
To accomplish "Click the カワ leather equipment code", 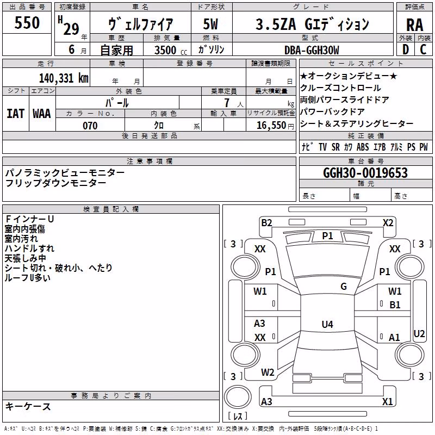I will point(348,147).
